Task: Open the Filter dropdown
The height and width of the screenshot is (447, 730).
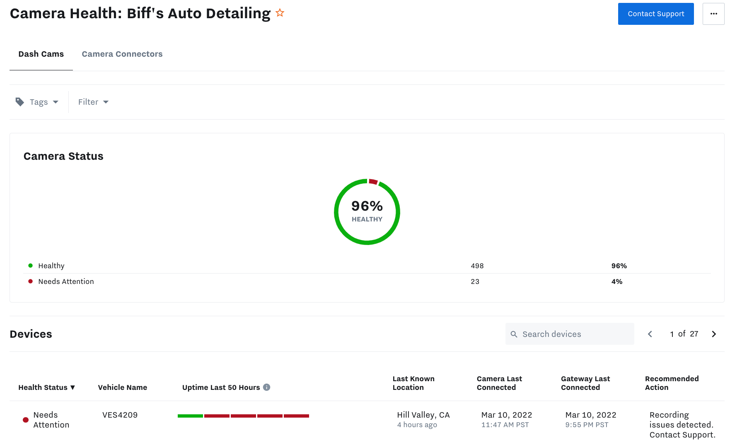Action: coord(93,102)
